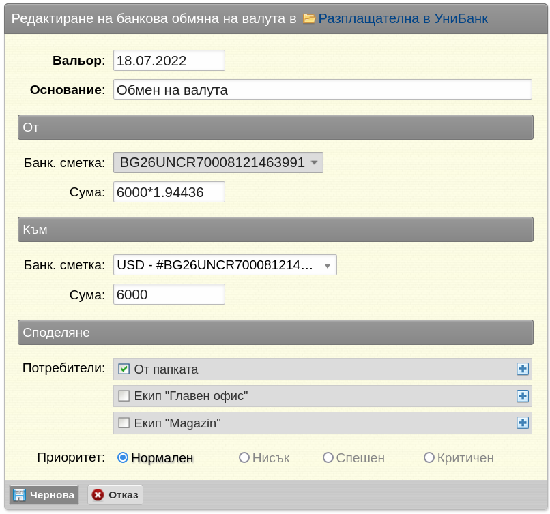Click the Приоритет label

(x=71, y=457)
